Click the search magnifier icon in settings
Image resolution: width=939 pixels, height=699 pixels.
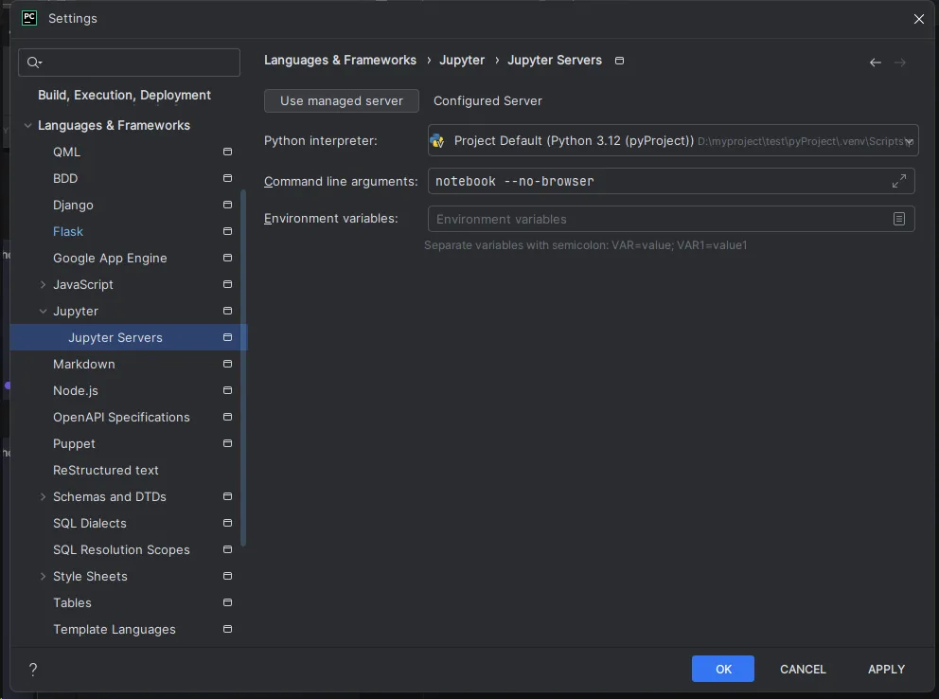point(34,63)
